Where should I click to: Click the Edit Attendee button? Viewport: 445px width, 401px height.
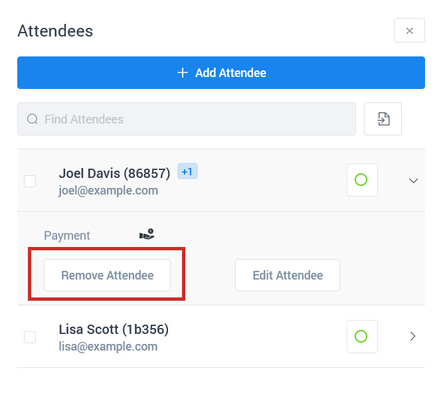coord(288,275)
